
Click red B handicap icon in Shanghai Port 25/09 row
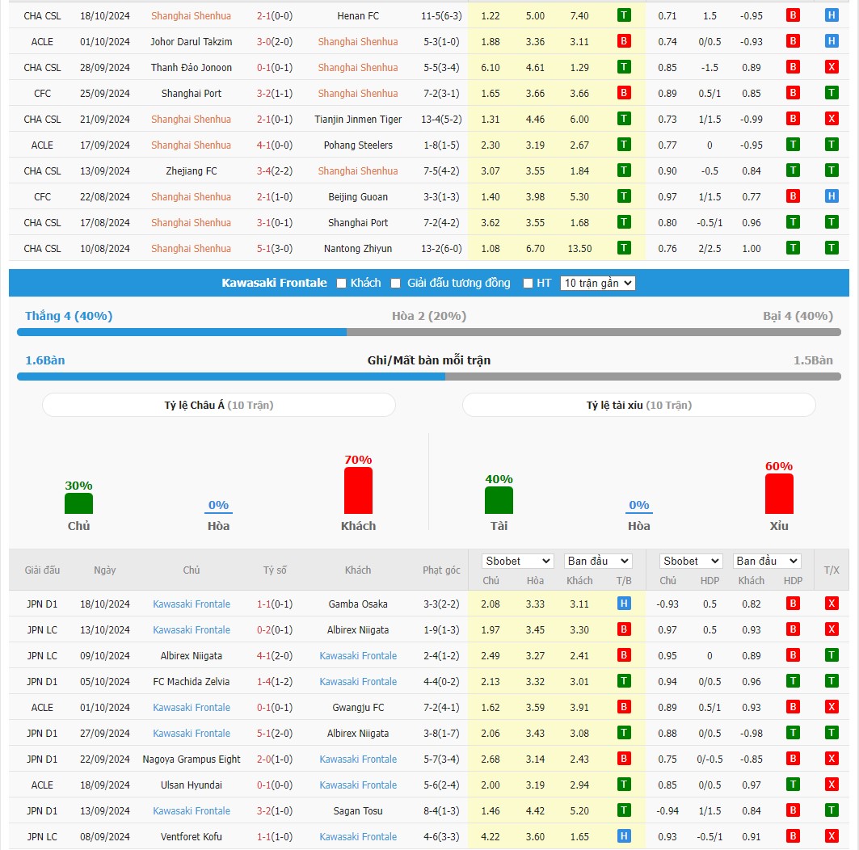[x=793, y=93]
